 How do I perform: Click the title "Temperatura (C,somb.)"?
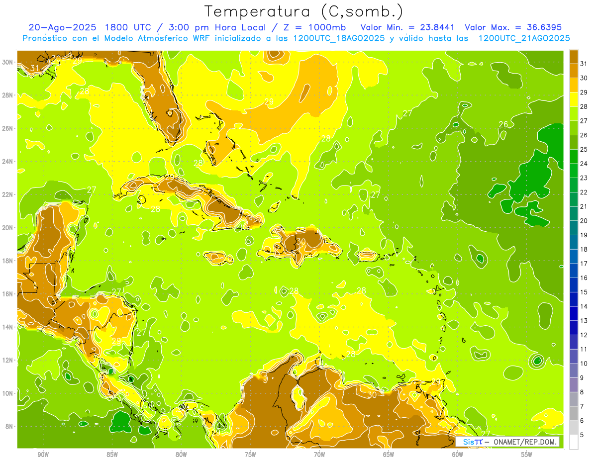coord(304,11)
